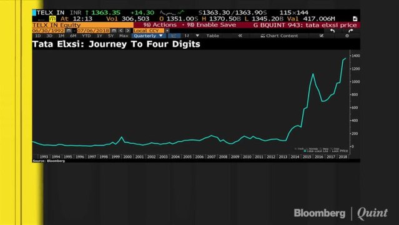Click the undo arrow icon
The image size is (399, 225).
pos(332,31)
